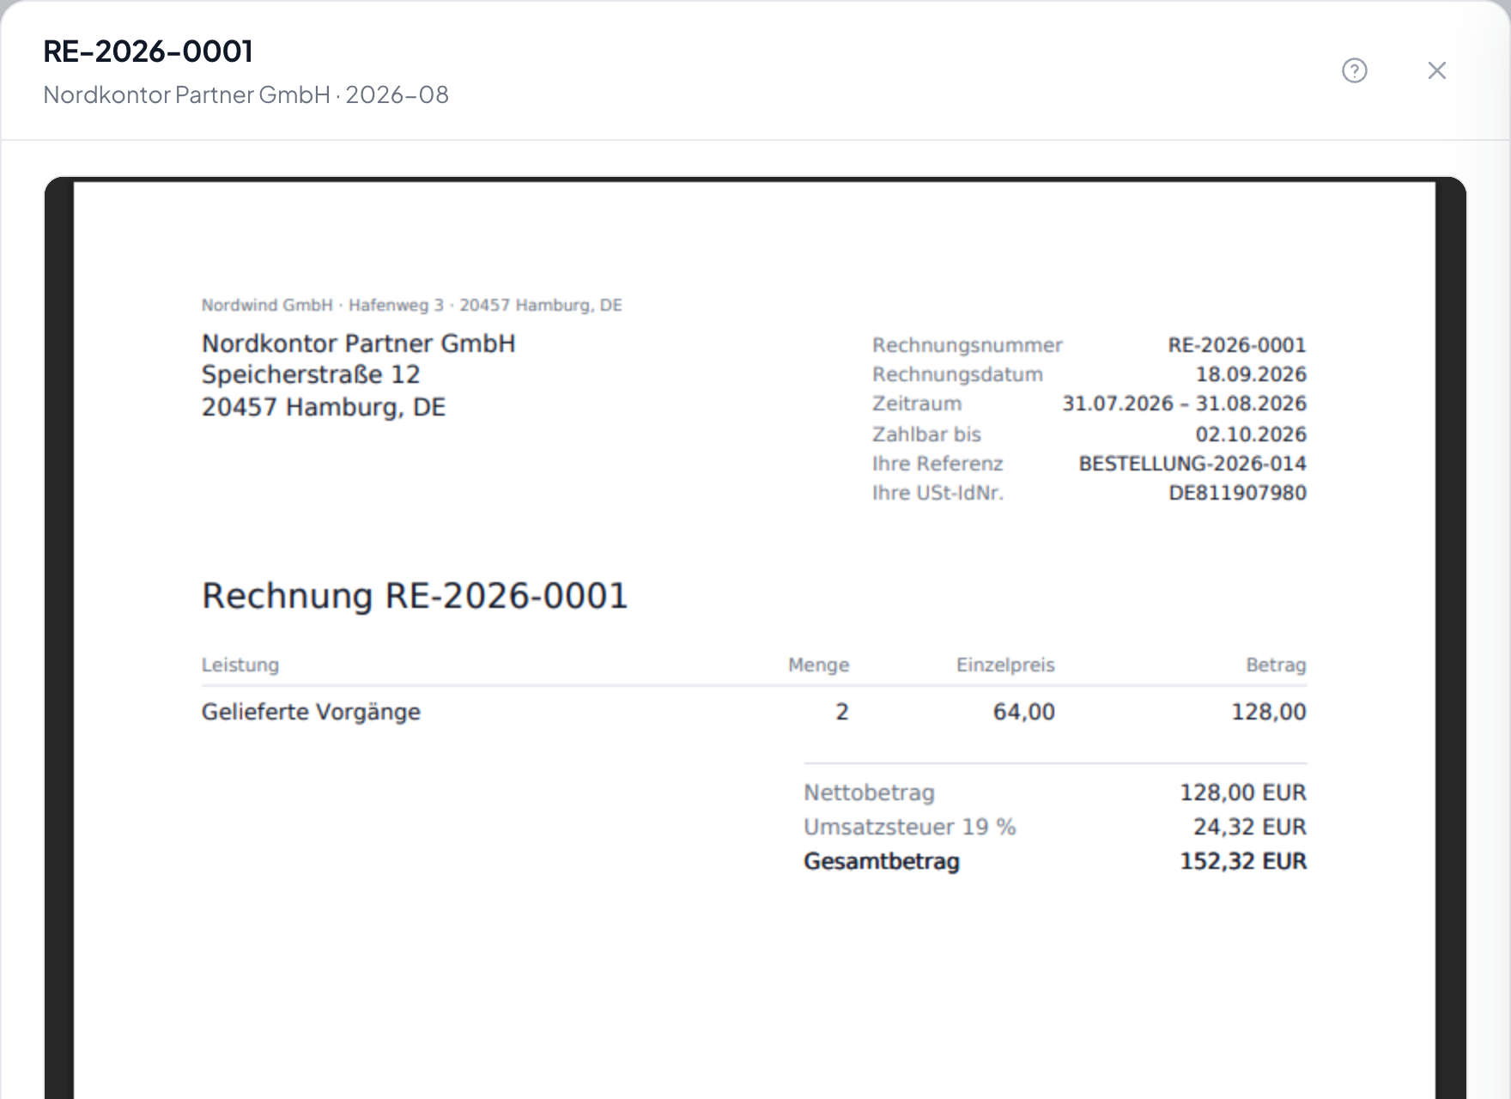
Task: Click the Rechnungsnummer label
Action: [968, 345]
